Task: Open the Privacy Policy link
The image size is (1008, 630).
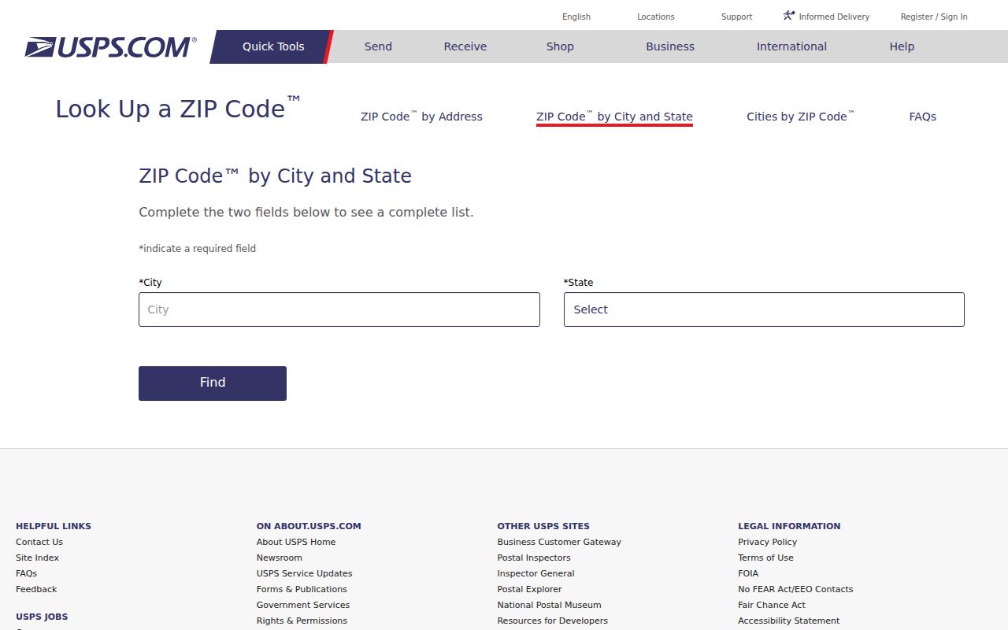Action: [x=768, y=542]
